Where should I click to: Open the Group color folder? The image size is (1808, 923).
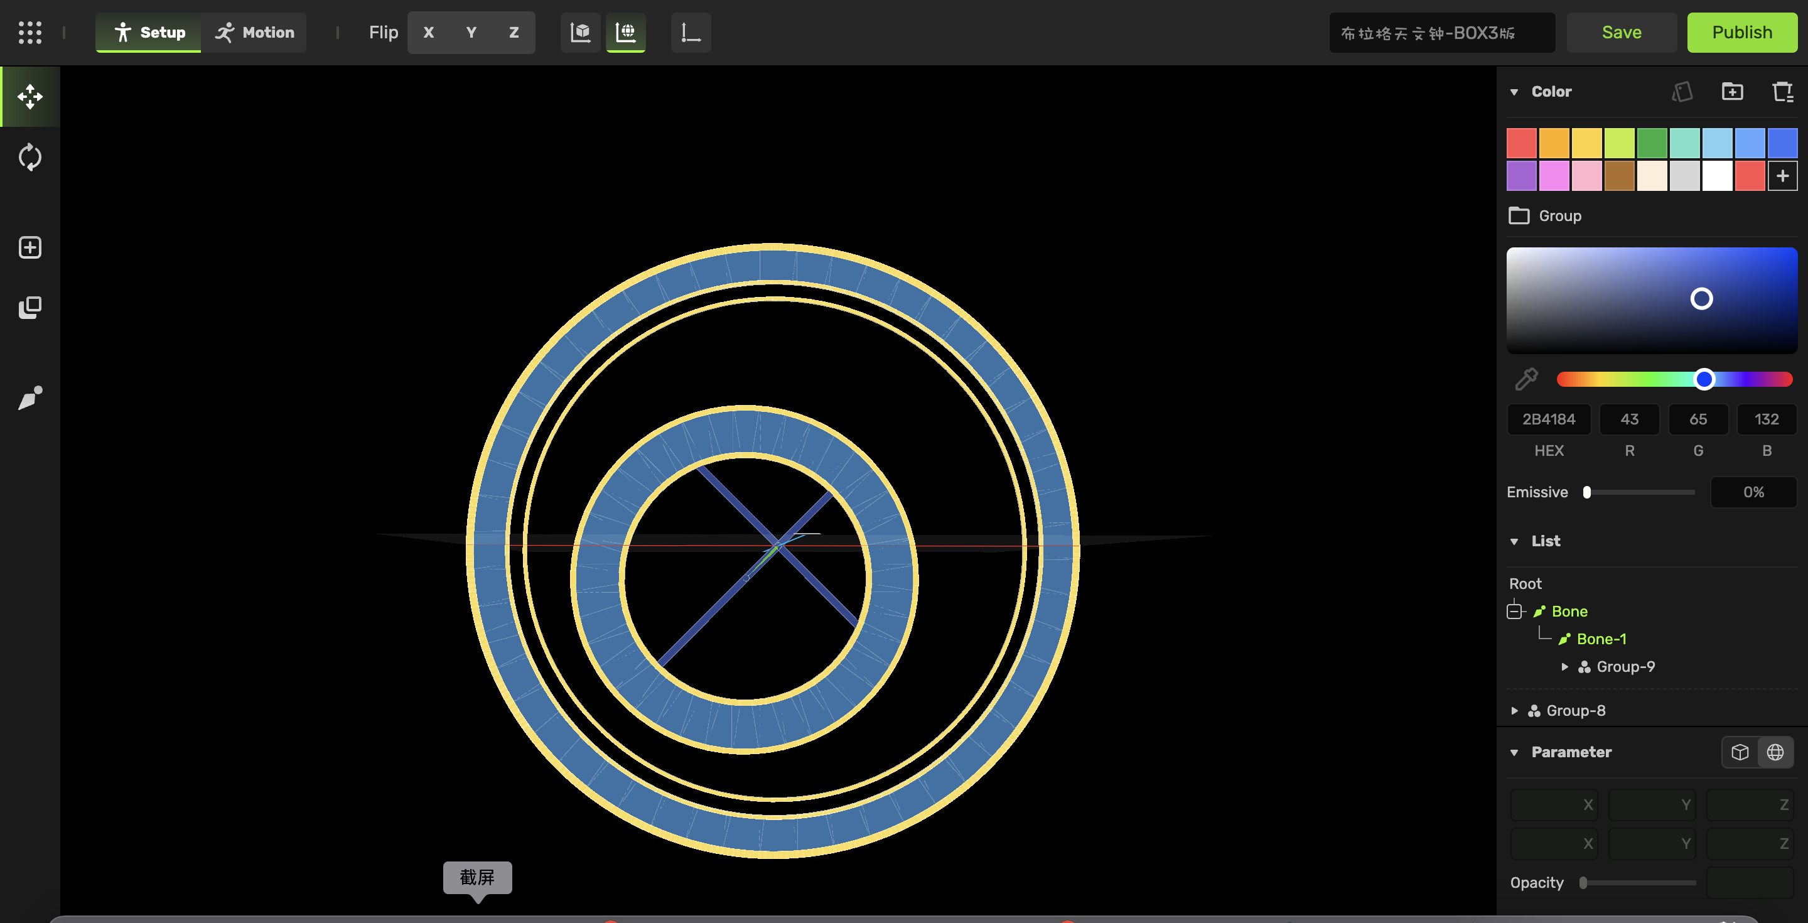pos(1546,215)
